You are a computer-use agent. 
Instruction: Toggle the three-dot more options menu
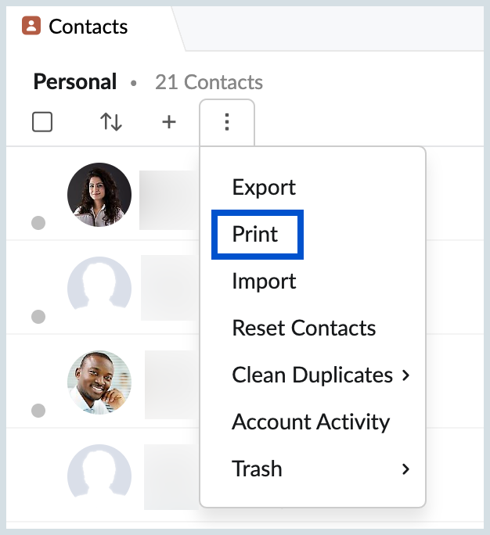pyautogui.click(x=227, y=122)
